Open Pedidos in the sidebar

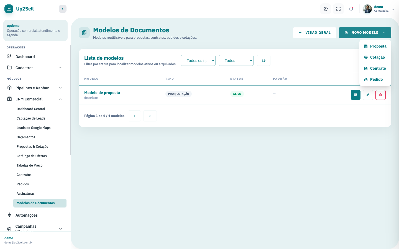coord(40,184)
